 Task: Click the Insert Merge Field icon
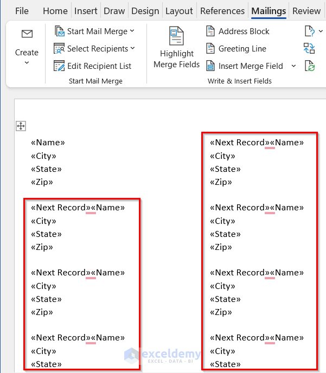coord(210,66)
